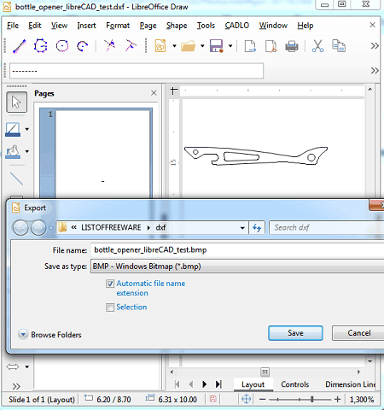The height and width of the screenshot is (410, 384).
Task: Open the CADLO menu
Action: [x=237, y=26]
